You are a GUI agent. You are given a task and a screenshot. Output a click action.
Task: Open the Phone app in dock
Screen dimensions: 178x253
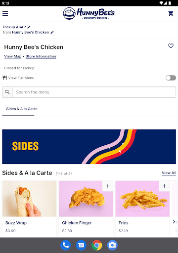(65, 245)
